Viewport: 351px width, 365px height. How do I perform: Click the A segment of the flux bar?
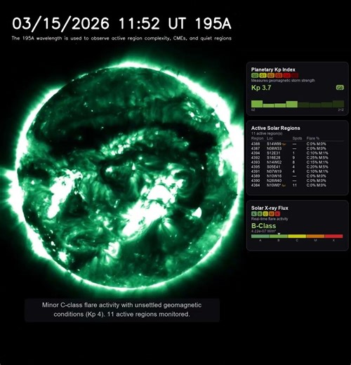click(x=260, y=237)
